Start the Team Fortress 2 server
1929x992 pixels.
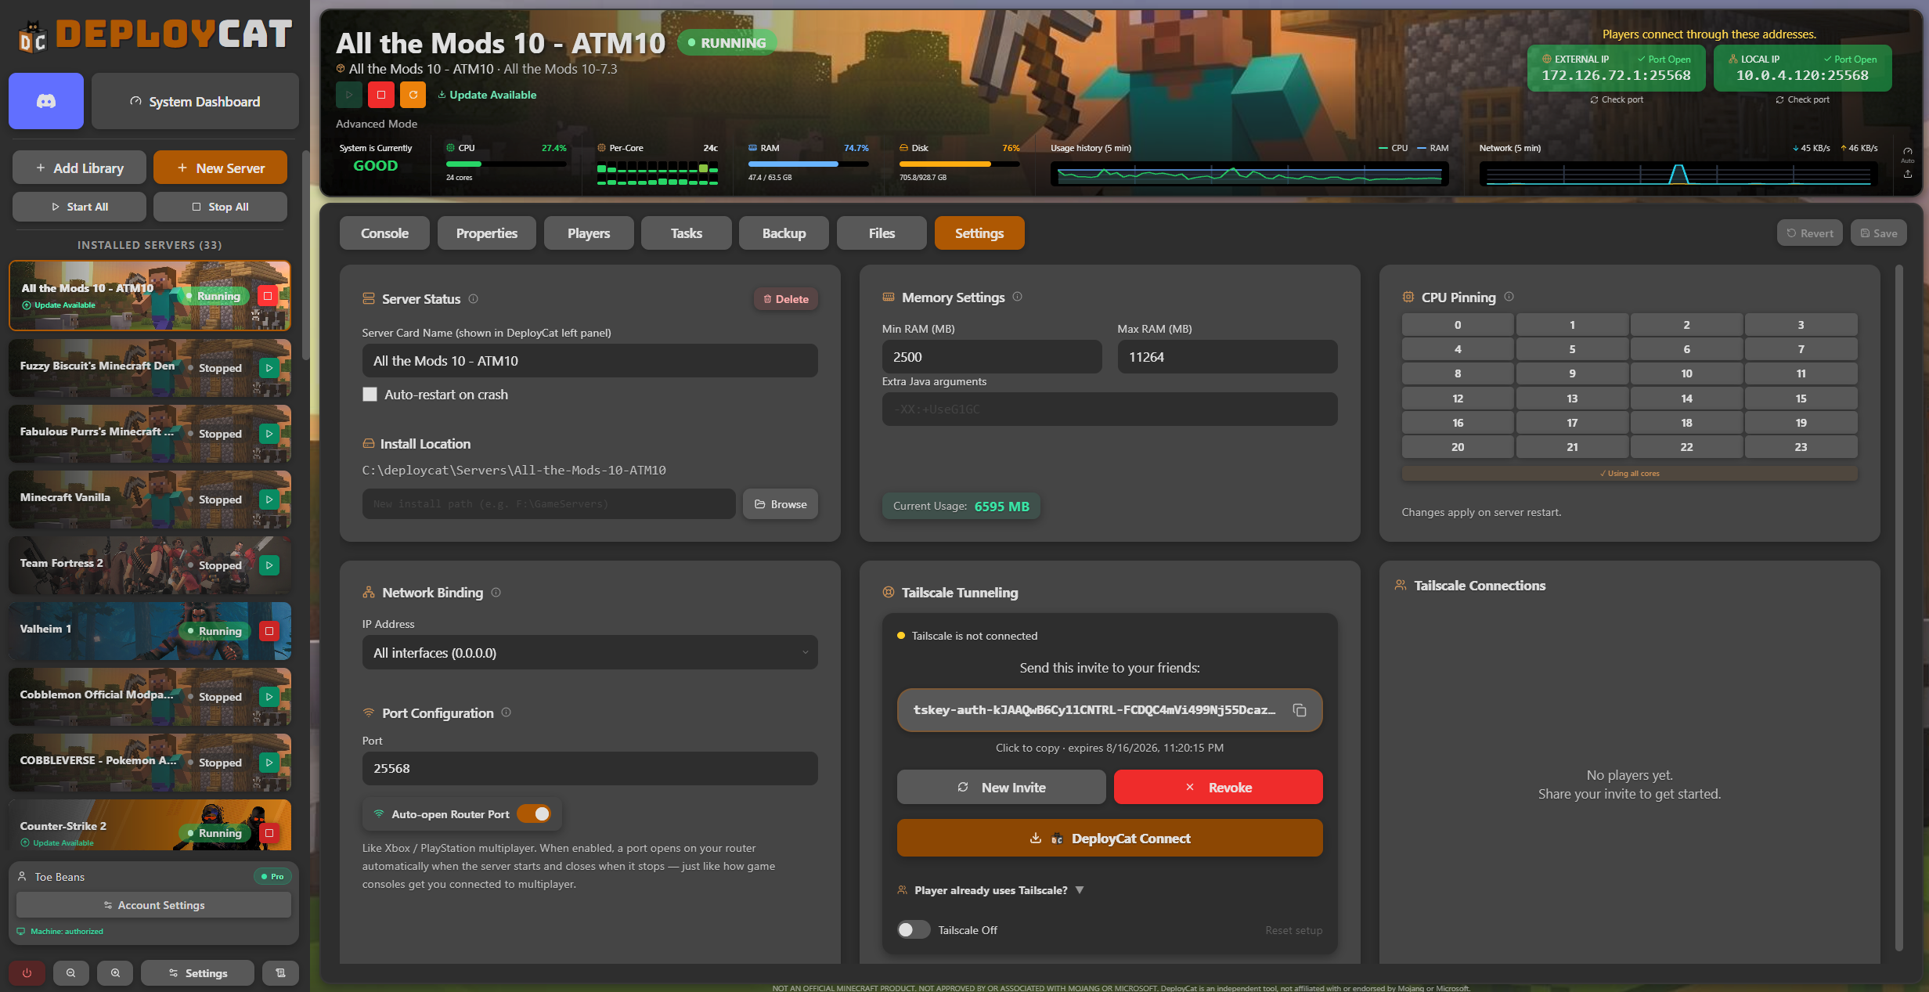point(269,565)
